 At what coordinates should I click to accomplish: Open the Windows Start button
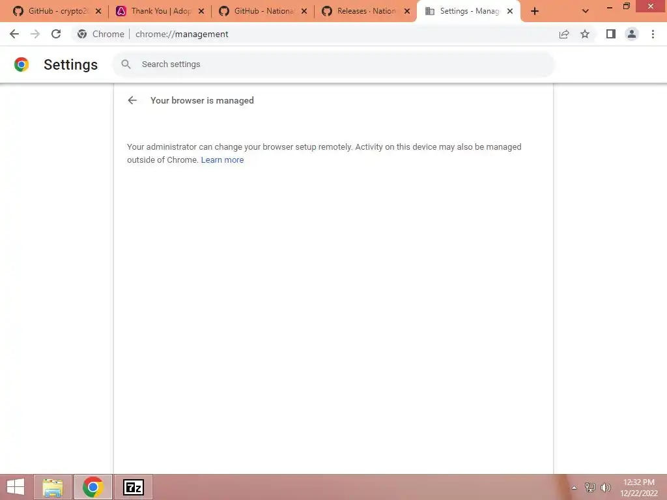pos(16,487)
